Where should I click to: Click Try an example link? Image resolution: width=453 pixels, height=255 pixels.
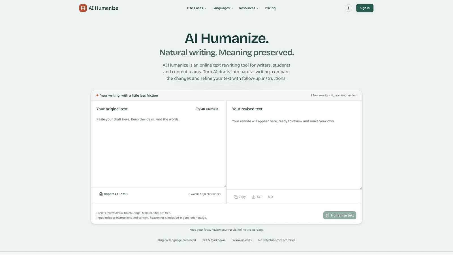(x=207, y=109)
